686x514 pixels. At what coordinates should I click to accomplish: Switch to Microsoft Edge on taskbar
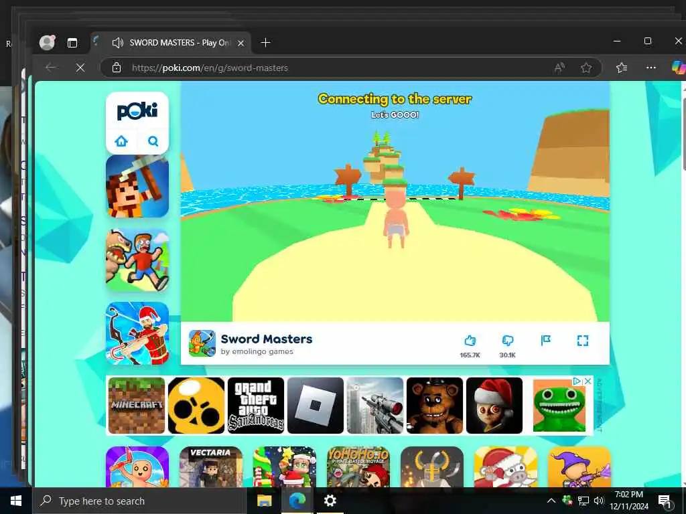[x=297, y=501]
